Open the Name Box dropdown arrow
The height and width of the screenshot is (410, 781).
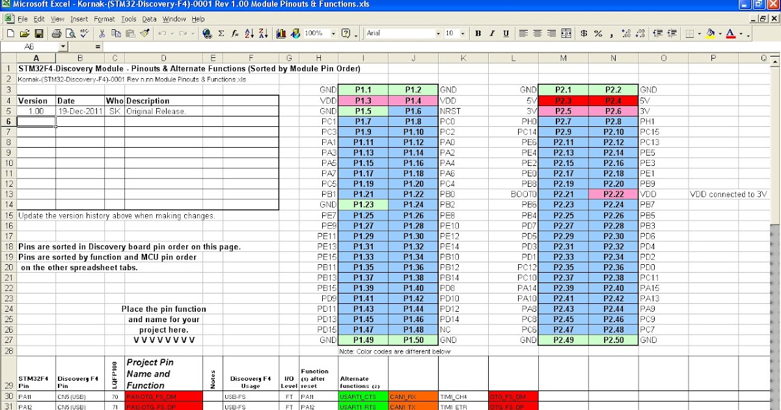coord(63,47)
